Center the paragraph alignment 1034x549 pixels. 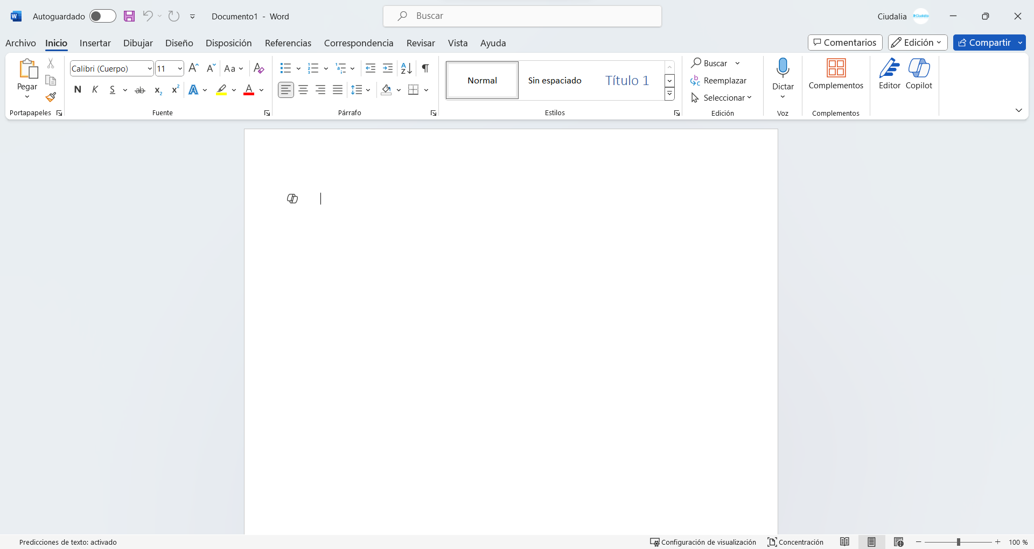pyautogui.click(x=303, y=90)
